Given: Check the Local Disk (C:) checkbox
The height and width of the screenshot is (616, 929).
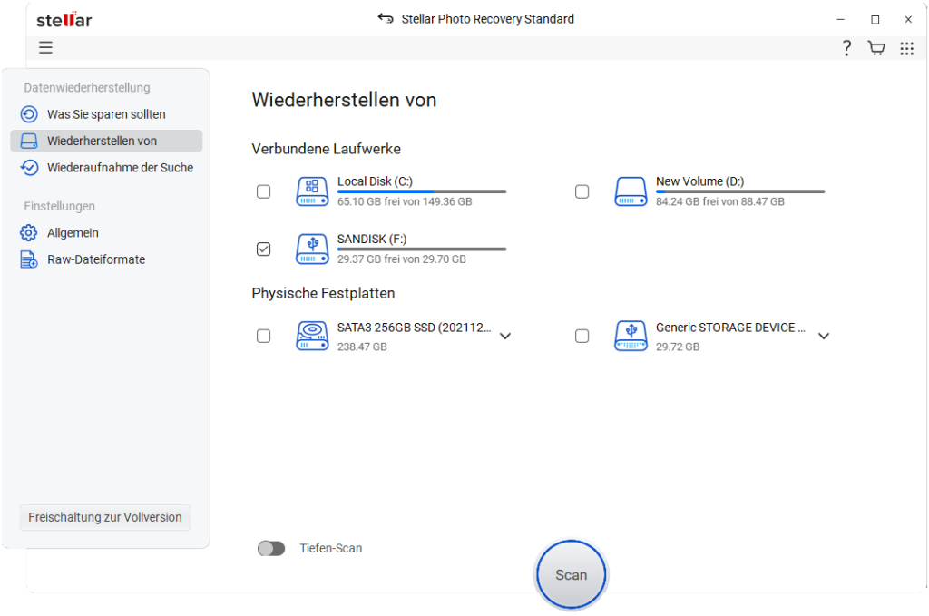Looking at the screenshot, I should pyautogui.click(x=263, y=191).
